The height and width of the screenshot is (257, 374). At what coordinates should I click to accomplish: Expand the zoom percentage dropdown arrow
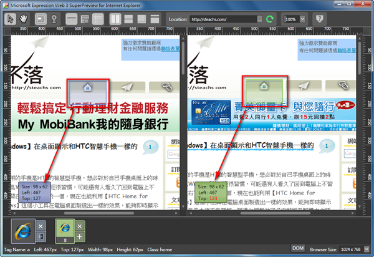click(x=302, y=19)
